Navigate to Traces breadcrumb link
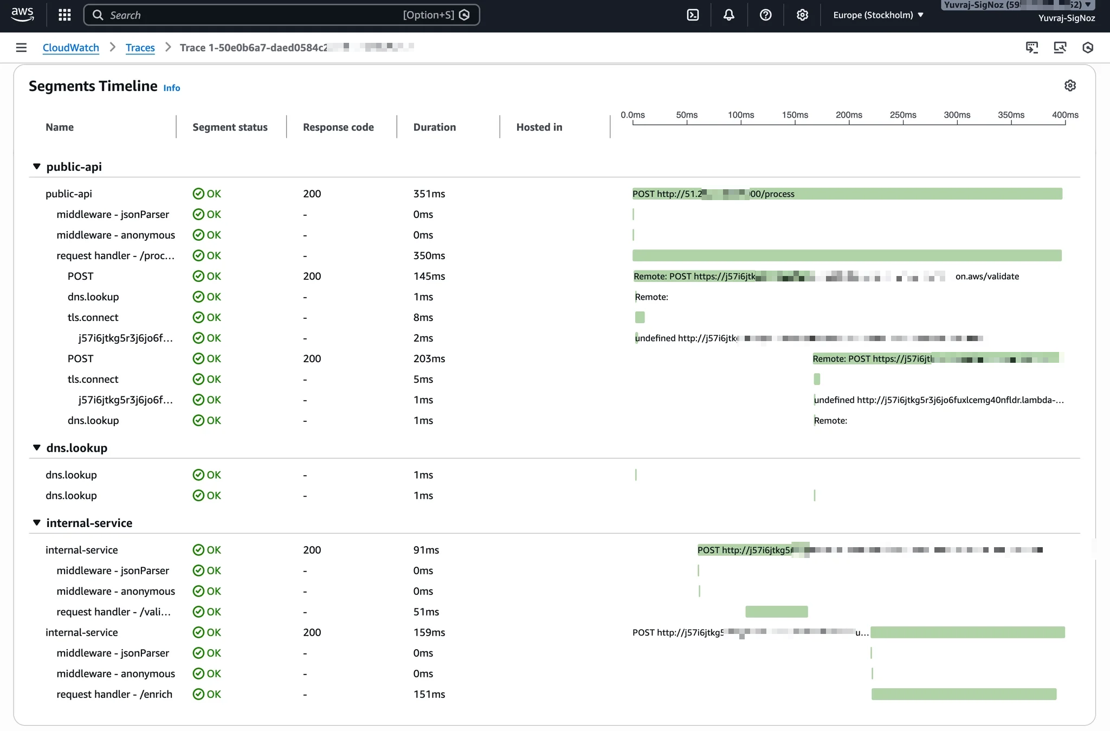This screenshot has width=1110, height=731. (x=140, y=48)
